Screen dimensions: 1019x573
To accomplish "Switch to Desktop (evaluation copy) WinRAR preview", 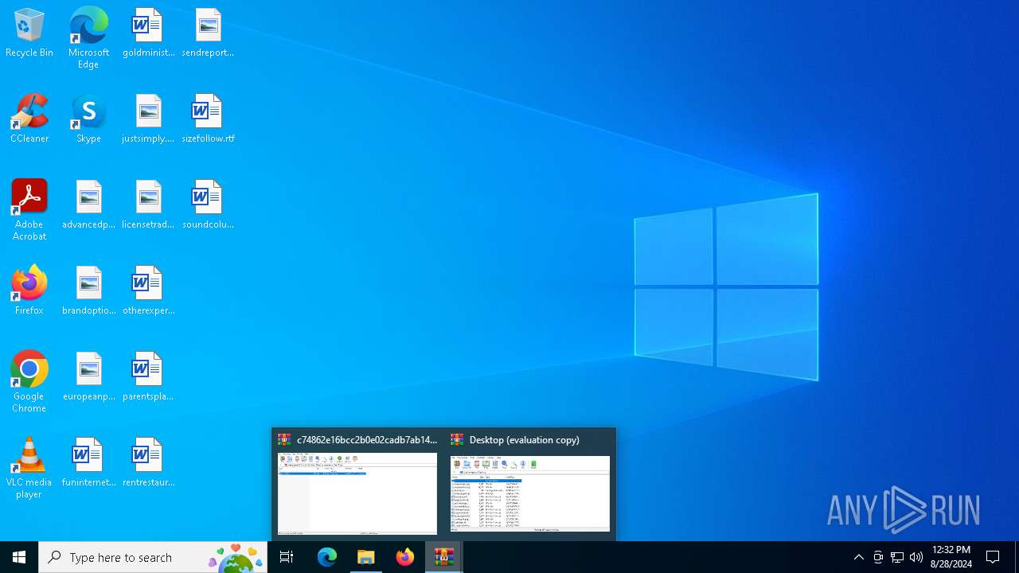I will point(530,484).
